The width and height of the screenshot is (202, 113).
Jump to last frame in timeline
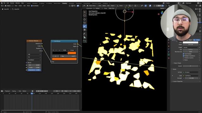(x=47, y=91)
